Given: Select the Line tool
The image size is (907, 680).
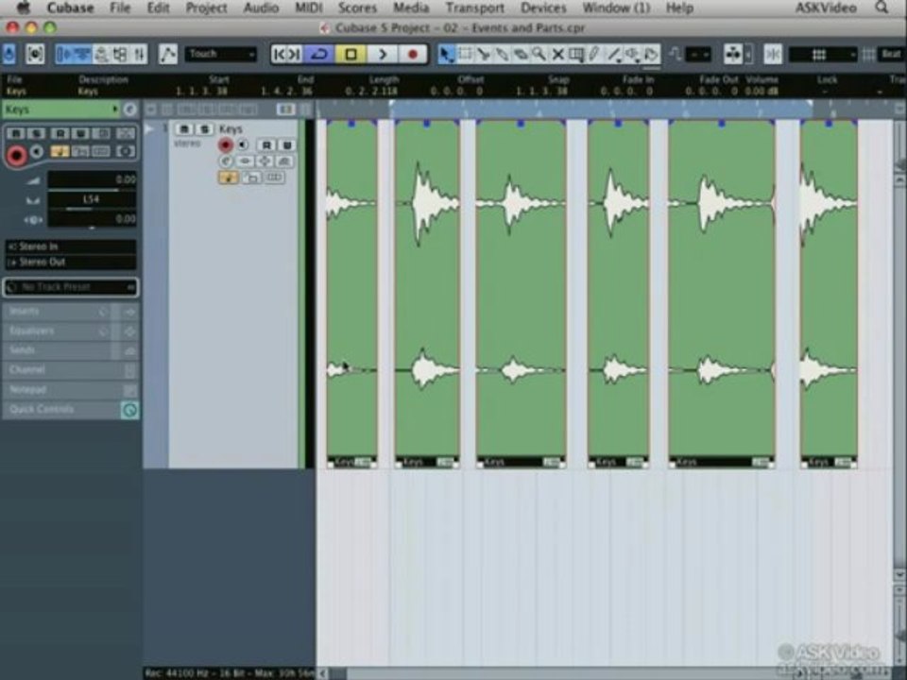Looking at the screenshot, I should click(613, 55).
